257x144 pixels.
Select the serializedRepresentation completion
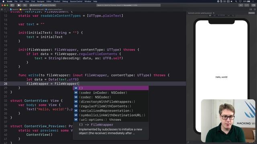(111, 110)
